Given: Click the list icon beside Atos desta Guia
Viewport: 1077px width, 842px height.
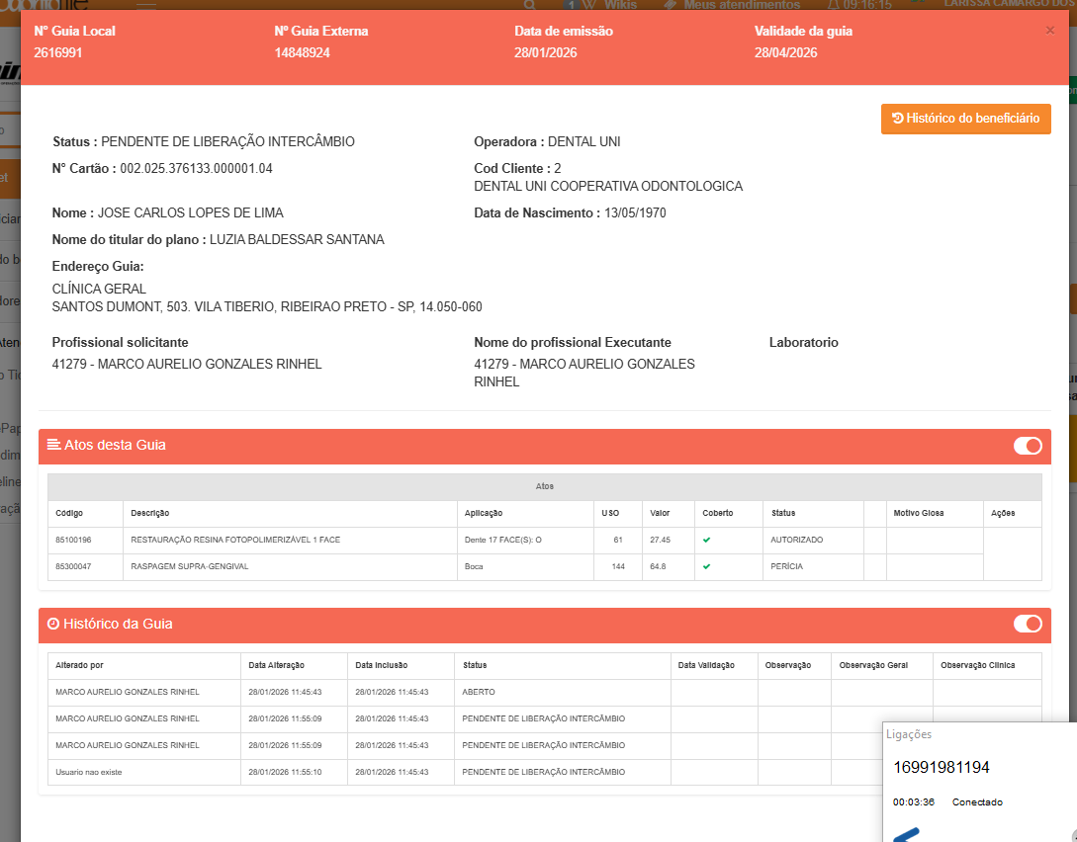Looking at the screenshot, I should pos(54,445).
